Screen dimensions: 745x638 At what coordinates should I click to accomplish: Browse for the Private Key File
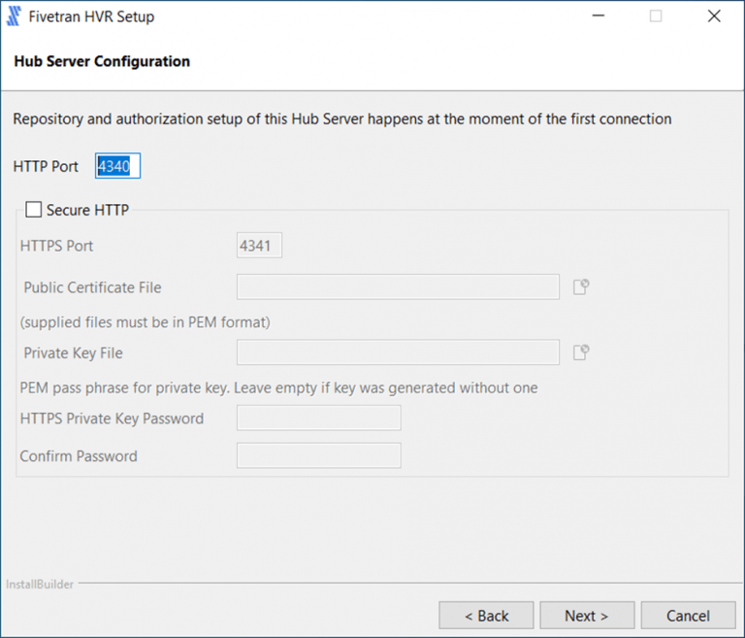pos(581,353)
